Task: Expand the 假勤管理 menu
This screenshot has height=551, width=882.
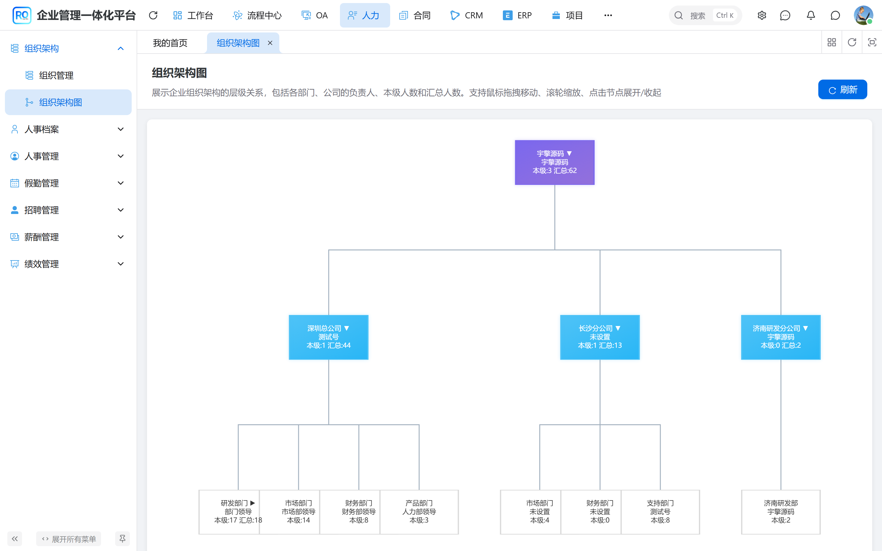Action: coord(68,183)
